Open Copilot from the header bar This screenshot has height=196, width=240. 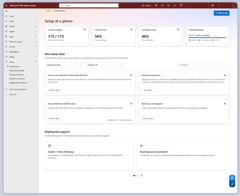146,5
